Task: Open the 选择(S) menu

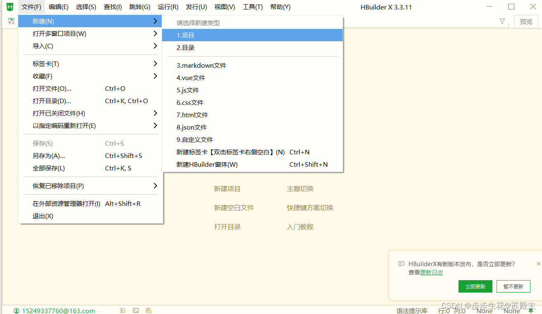Action: click(x=86, y=7)
